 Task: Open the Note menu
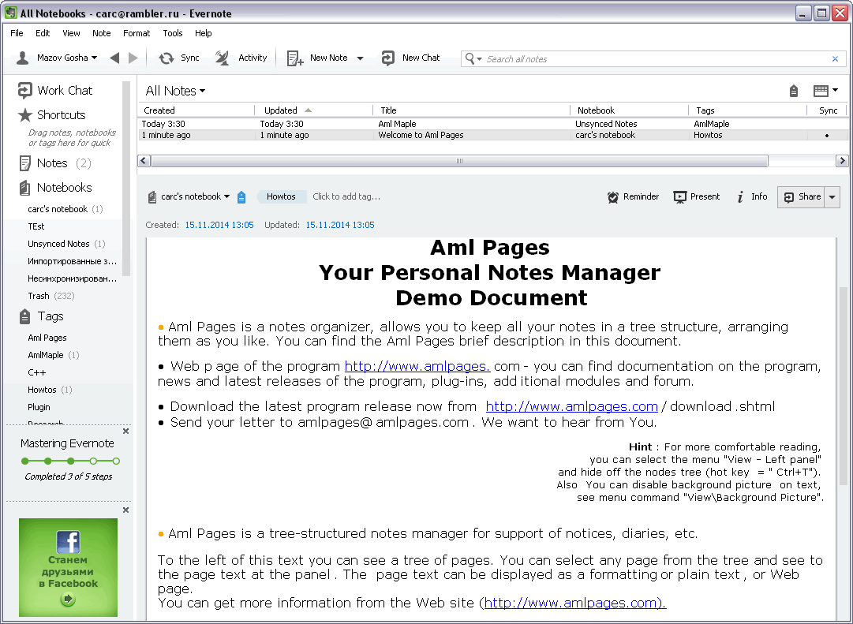pos(101,33)
